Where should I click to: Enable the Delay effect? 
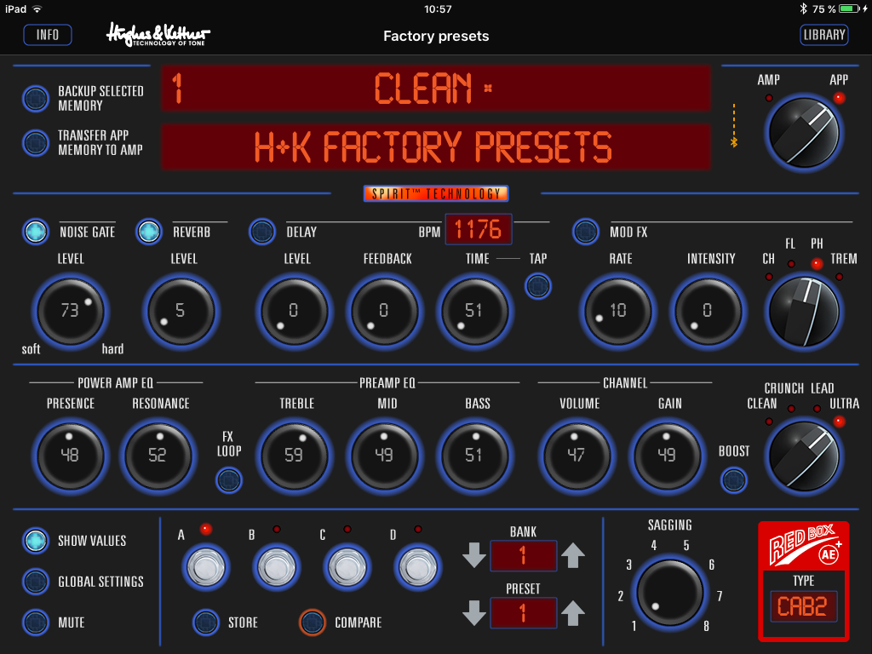[x=262, y=232]
